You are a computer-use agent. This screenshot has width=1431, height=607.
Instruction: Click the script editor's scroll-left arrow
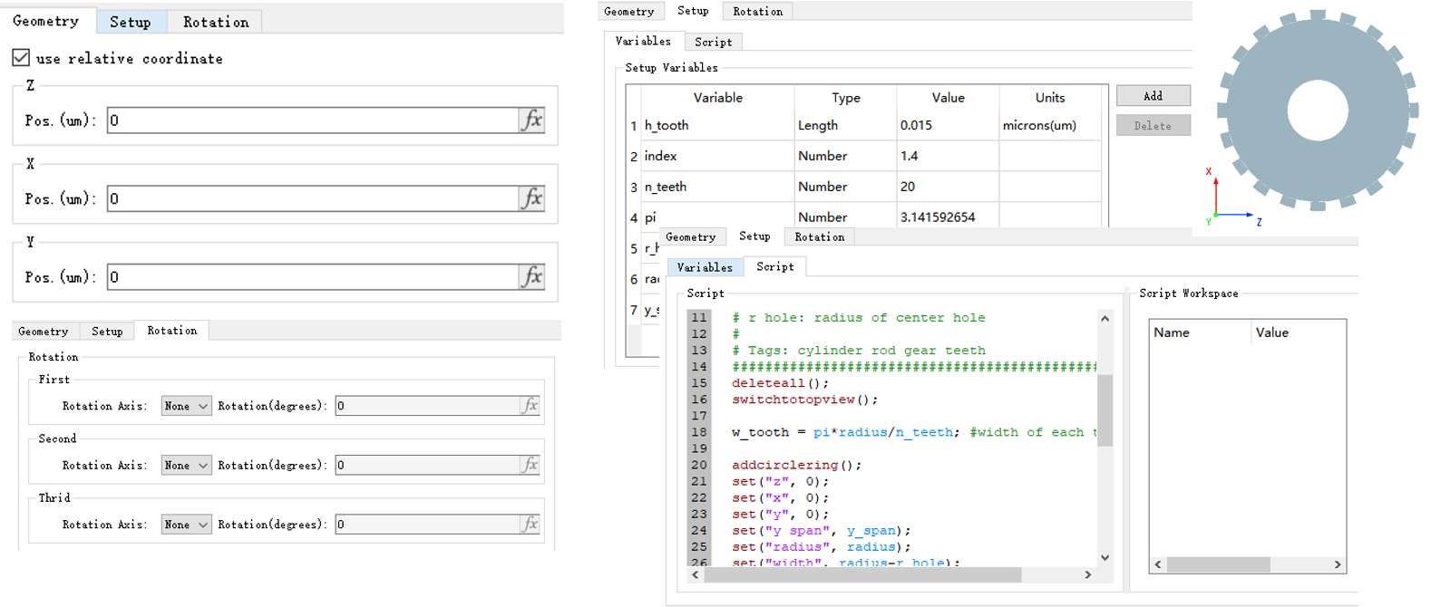[x=696, y=574]
